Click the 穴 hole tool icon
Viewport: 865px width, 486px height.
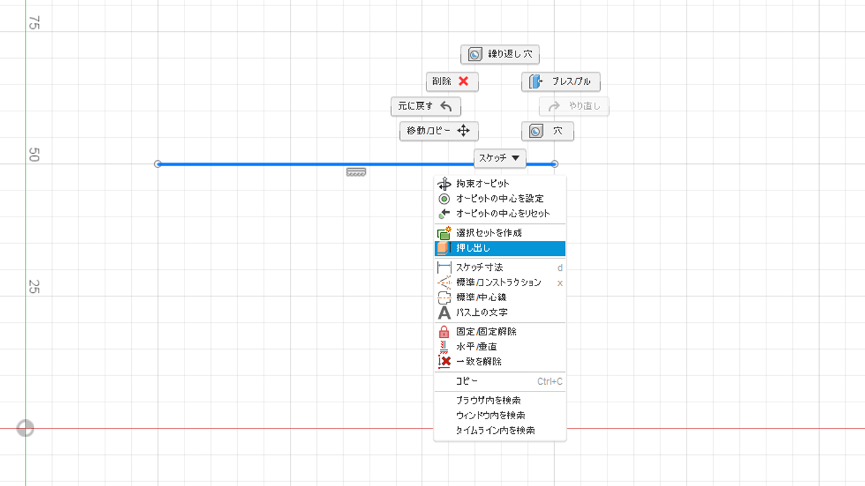[536, 131]
